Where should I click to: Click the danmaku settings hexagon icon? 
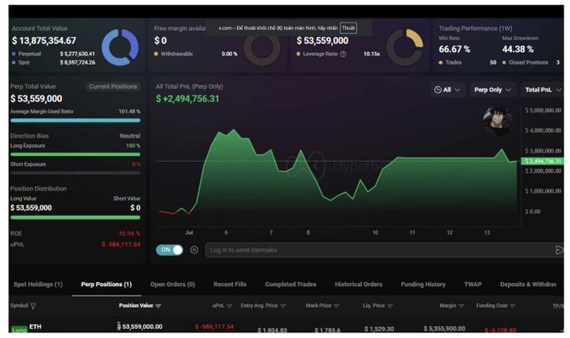[x=194, y=250]
